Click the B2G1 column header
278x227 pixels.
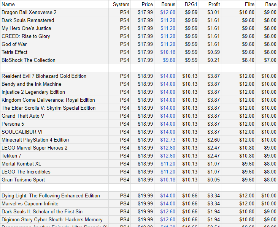point(187,4)
